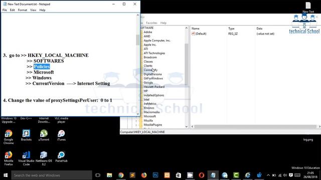The height and width of the screenshot is (180, 321).
Task: Open Microsoft Store from the taskbar
Action: (x=179, y=175)
